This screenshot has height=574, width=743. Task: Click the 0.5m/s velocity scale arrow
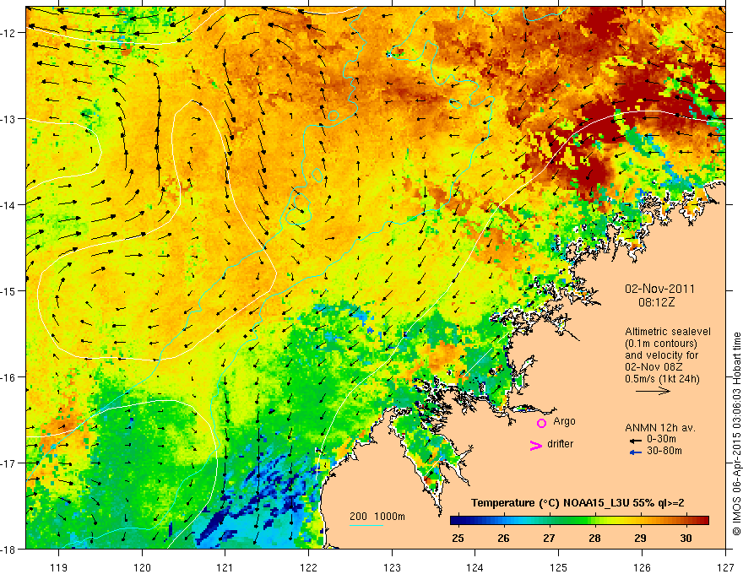pyautogui.click(x=653, y=391)
